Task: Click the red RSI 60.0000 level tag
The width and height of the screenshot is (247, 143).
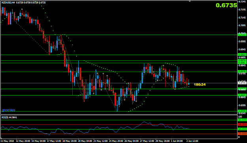Action: tap(242, 124)
